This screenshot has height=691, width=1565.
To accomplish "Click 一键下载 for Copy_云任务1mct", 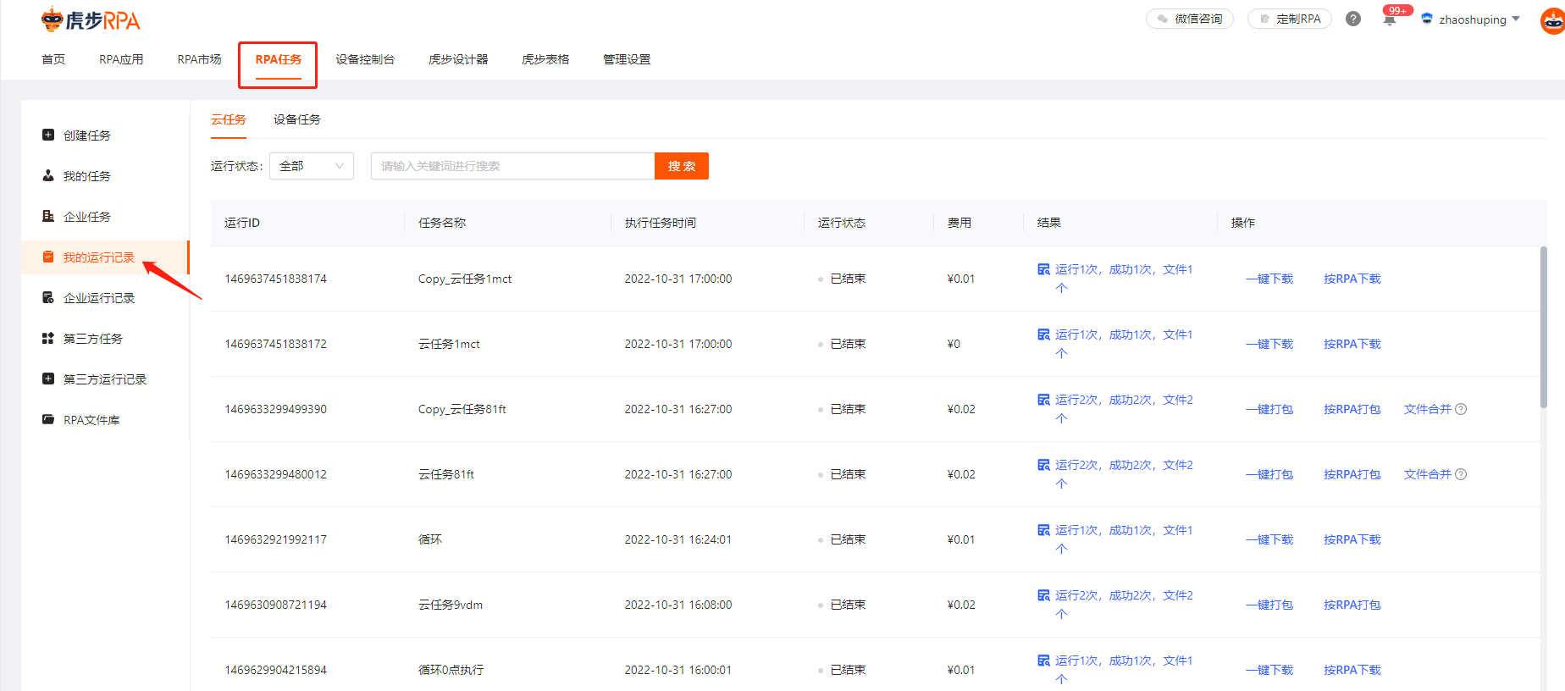I will (1269, 279).
